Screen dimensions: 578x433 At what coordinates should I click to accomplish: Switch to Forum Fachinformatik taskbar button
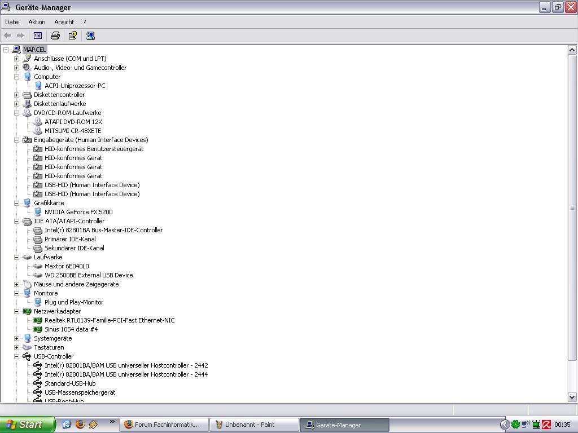pos(164,425)
